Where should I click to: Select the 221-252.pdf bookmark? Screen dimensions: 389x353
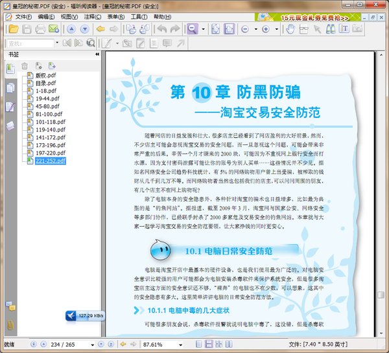tap(51, 161)
